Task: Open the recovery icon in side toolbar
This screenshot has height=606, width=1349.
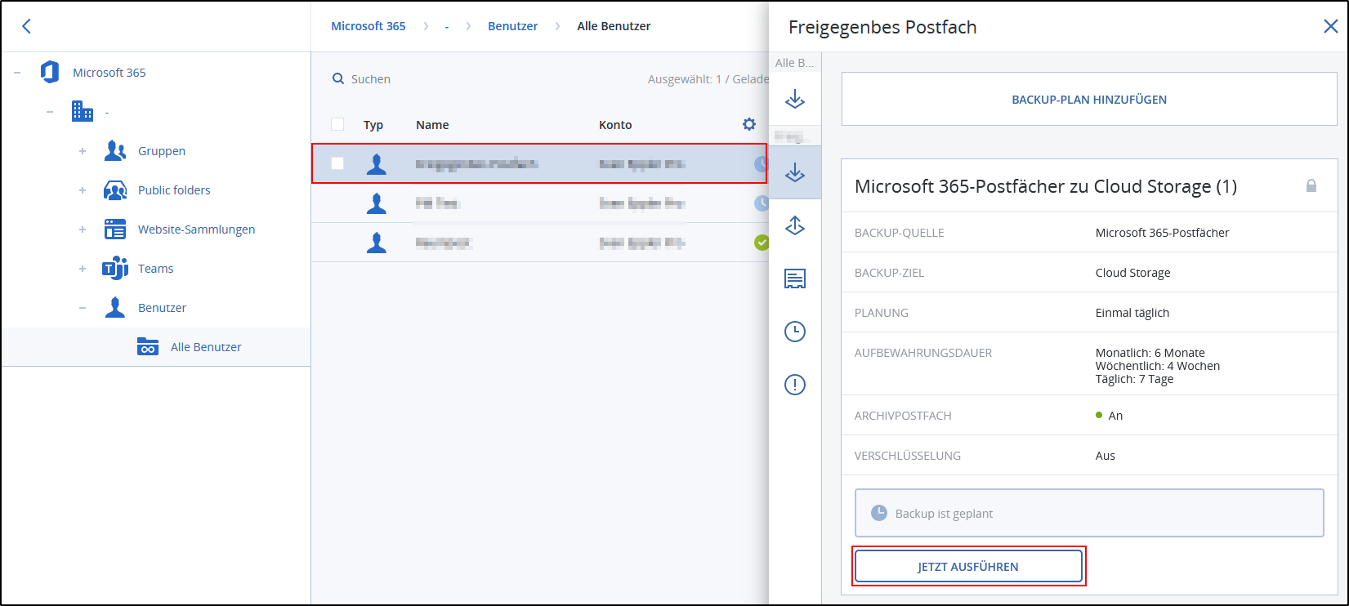Action: tap(795, 225)
